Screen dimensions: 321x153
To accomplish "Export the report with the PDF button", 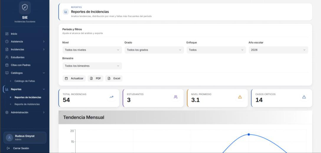I will click(96, 78).
